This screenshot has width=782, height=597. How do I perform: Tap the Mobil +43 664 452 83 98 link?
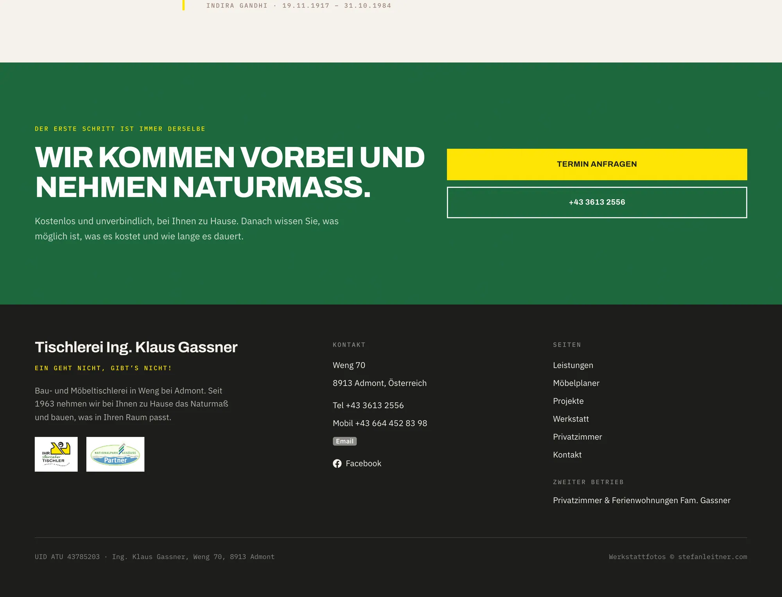coord(380,424)
